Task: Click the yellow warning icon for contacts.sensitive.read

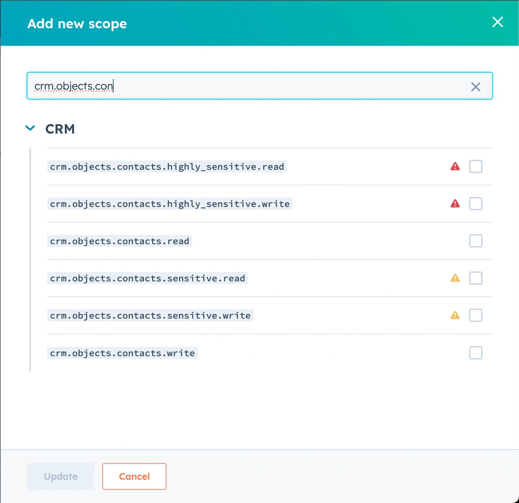Action: [455, 278]
